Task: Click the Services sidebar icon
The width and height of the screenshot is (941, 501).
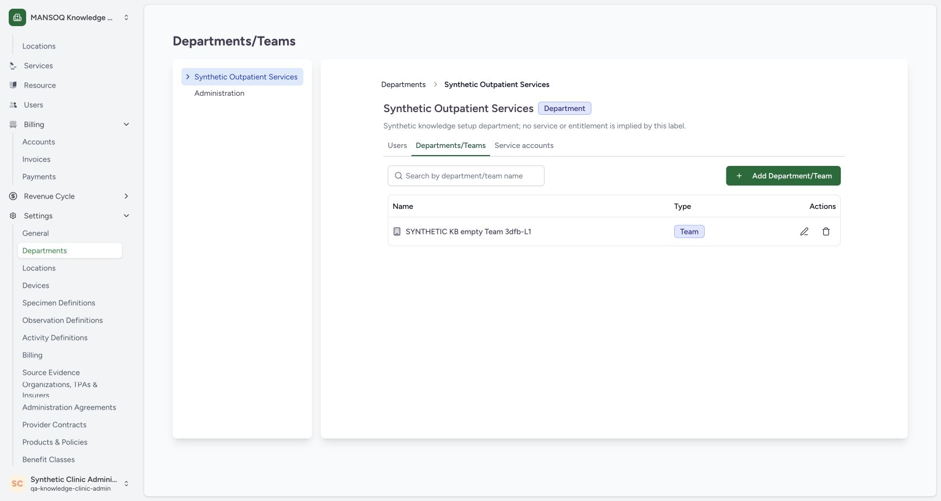Action: coord(13,66)
